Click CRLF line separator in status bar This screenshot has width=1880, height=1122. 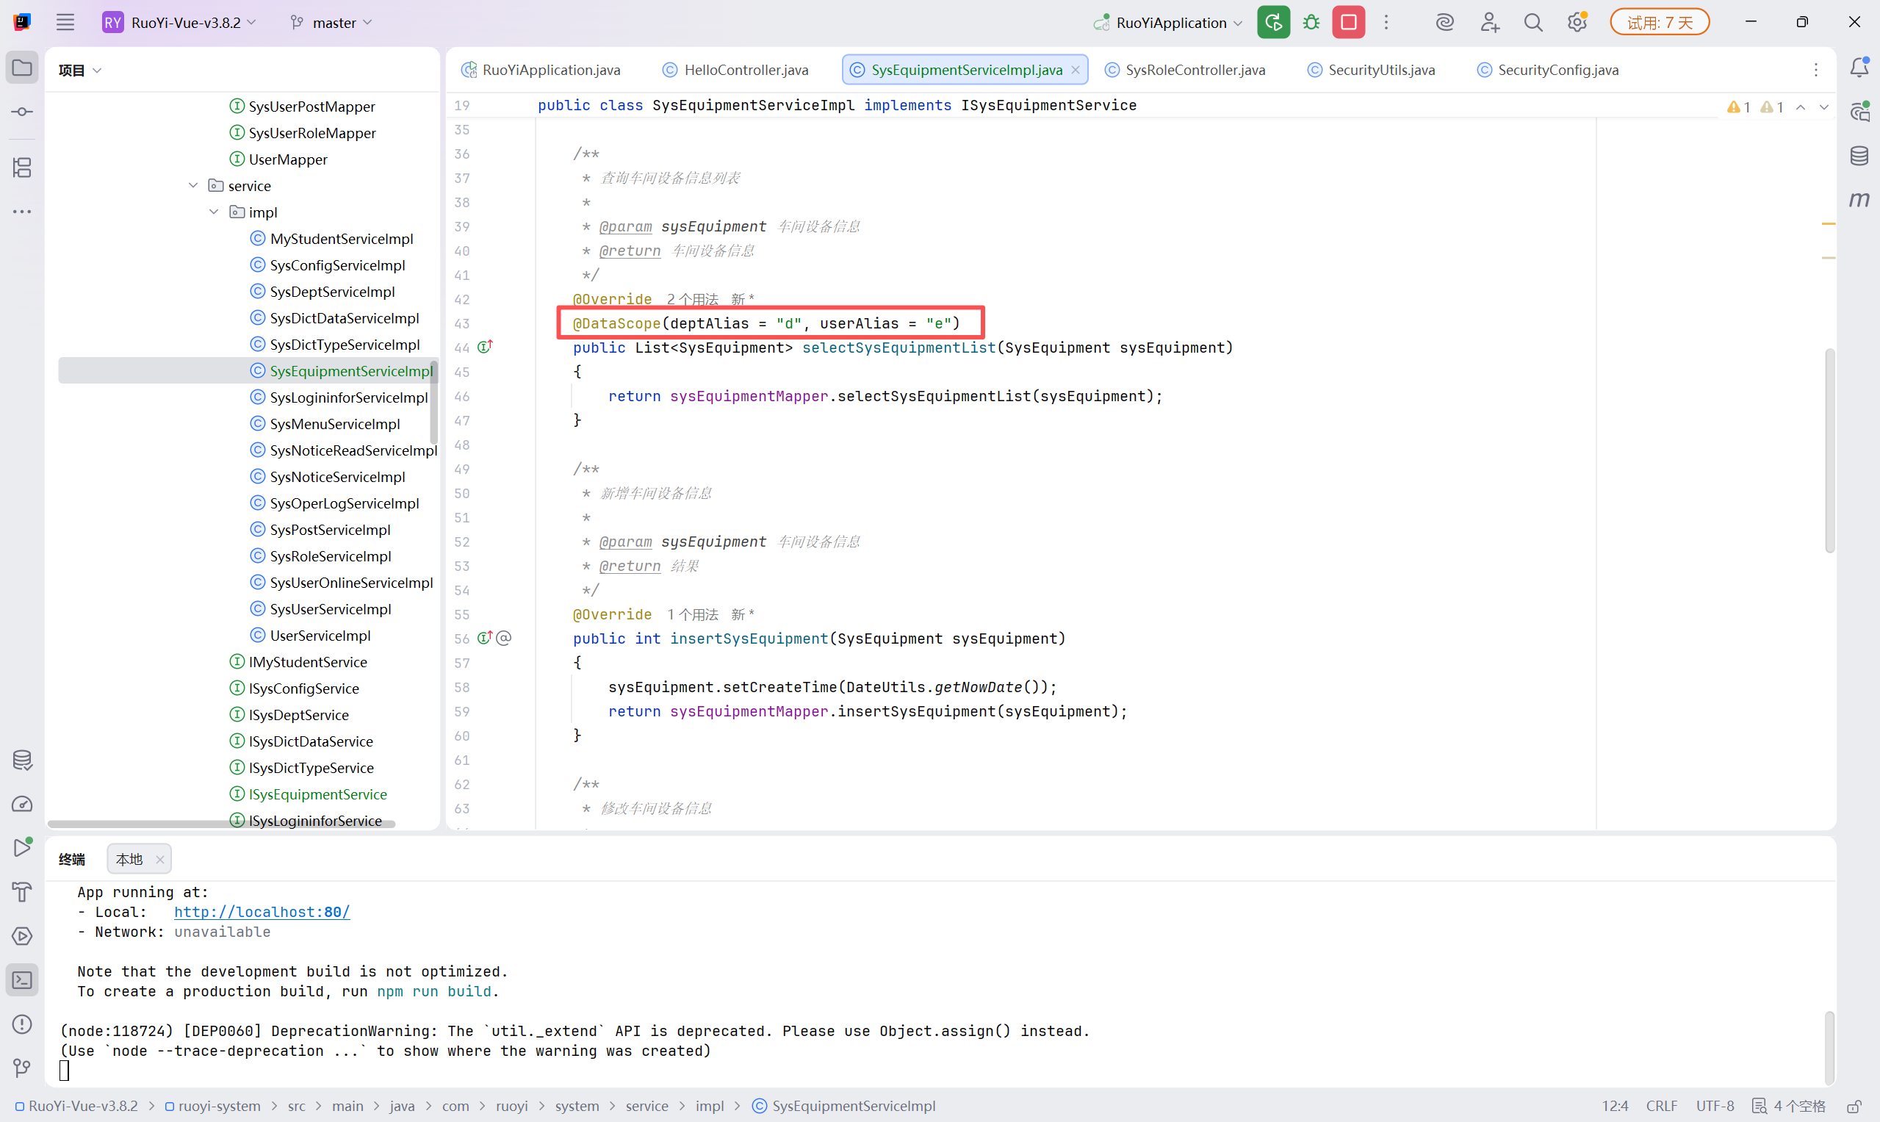pos(1662,1106)
